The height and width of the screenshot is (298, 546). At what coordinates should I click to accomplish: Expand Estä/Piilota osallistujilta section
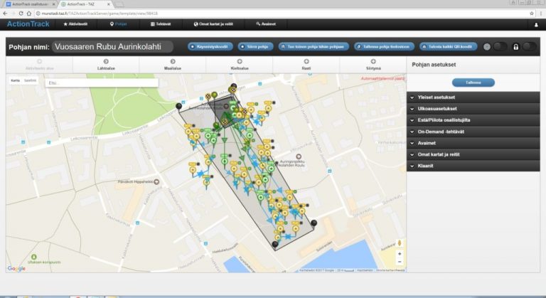click(x=473, y=120)
